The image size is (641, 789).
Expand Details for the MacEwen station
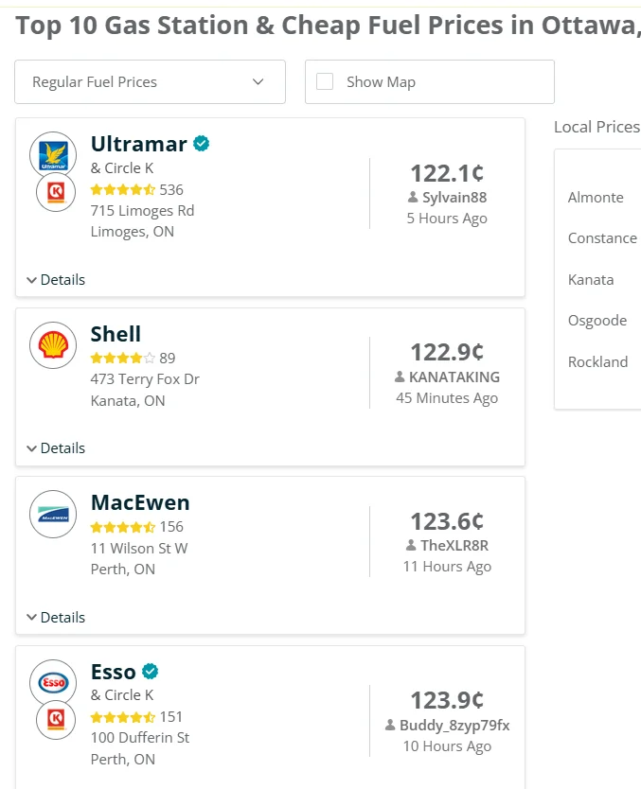(x=56, y=618)
